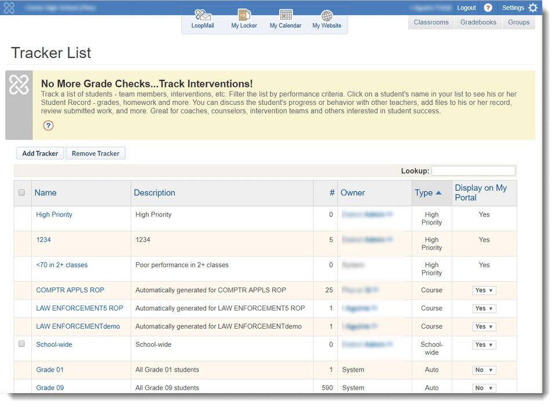Open My Website globe icon
The height and width of the screenshot is (407, 556).
(x=327, y=16)
